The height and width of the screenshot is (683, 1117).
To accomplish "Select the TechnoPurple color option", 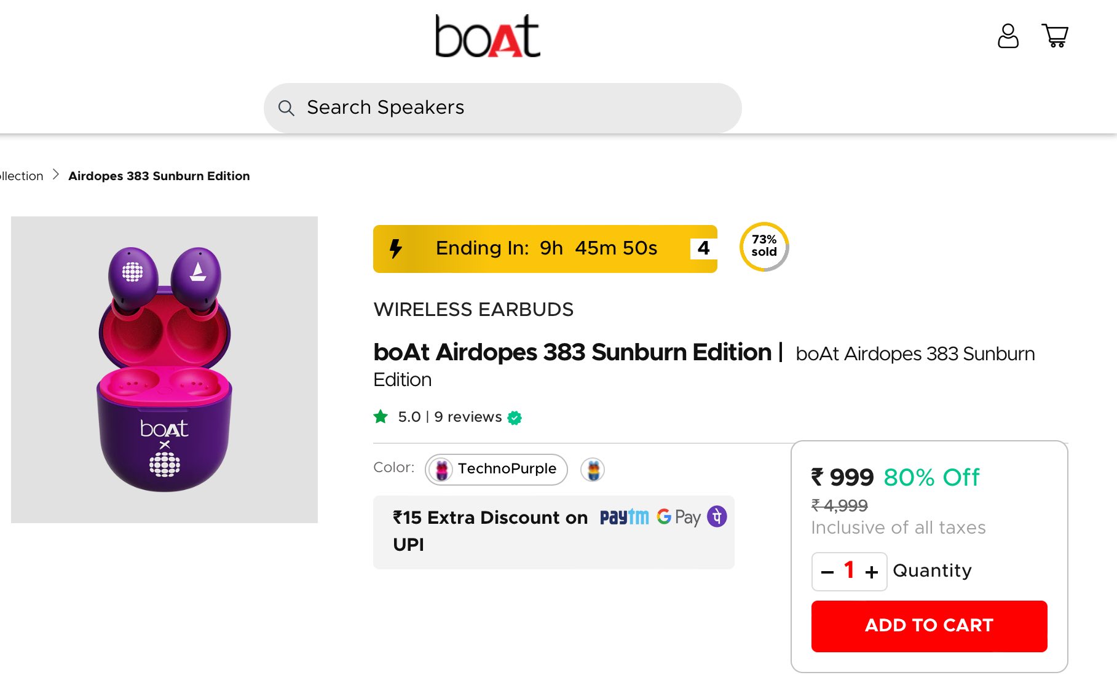I will point(496,469).
